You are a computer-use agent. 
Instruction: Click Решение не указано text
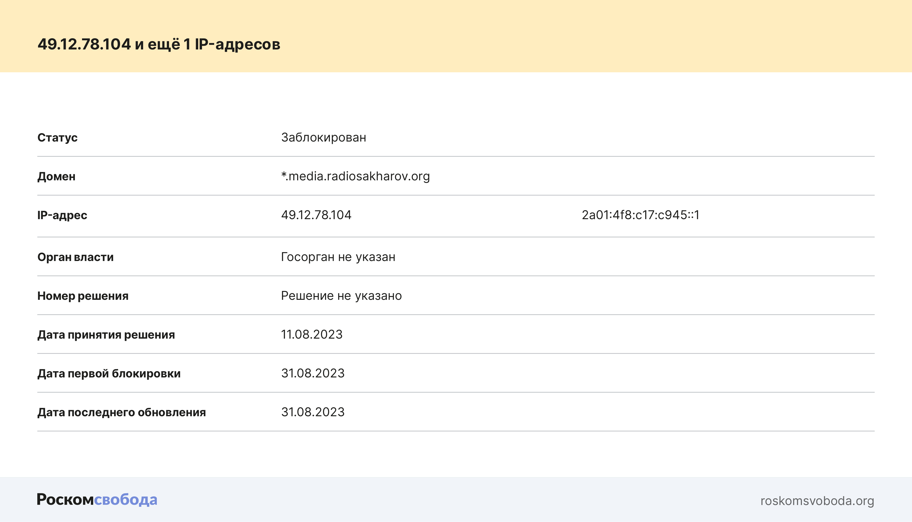click(x=341, y=295)
